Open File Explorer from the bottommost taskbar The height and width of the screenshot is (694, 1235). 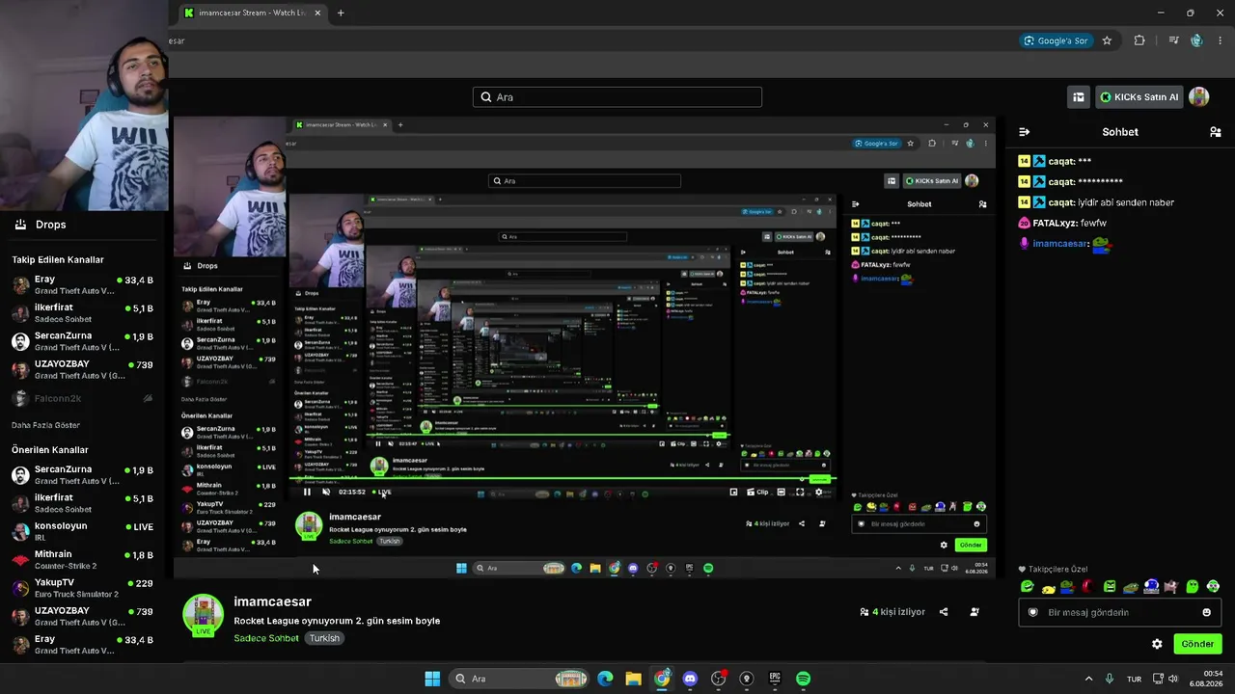[633, 679]
